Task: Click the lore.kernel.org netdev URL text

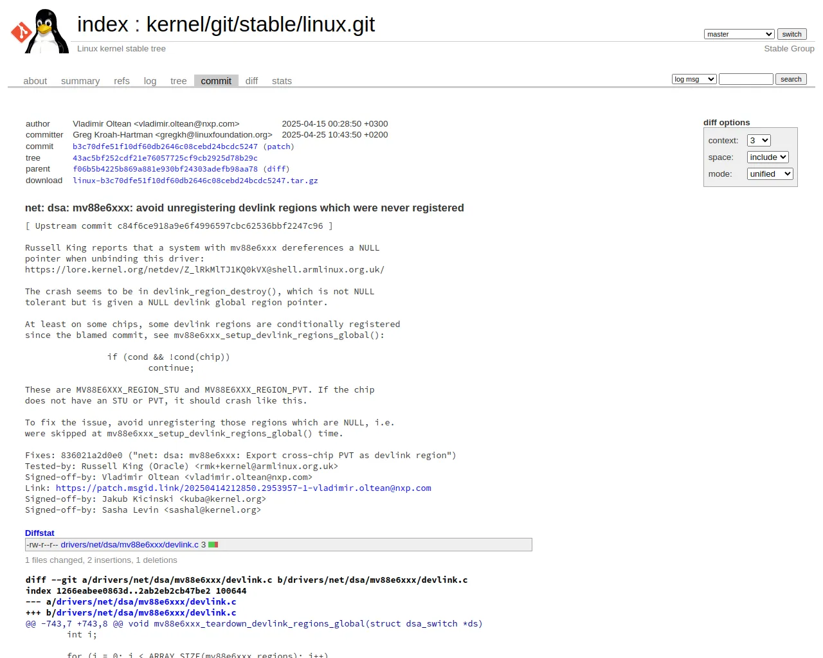Action: (x=204, y=270)
